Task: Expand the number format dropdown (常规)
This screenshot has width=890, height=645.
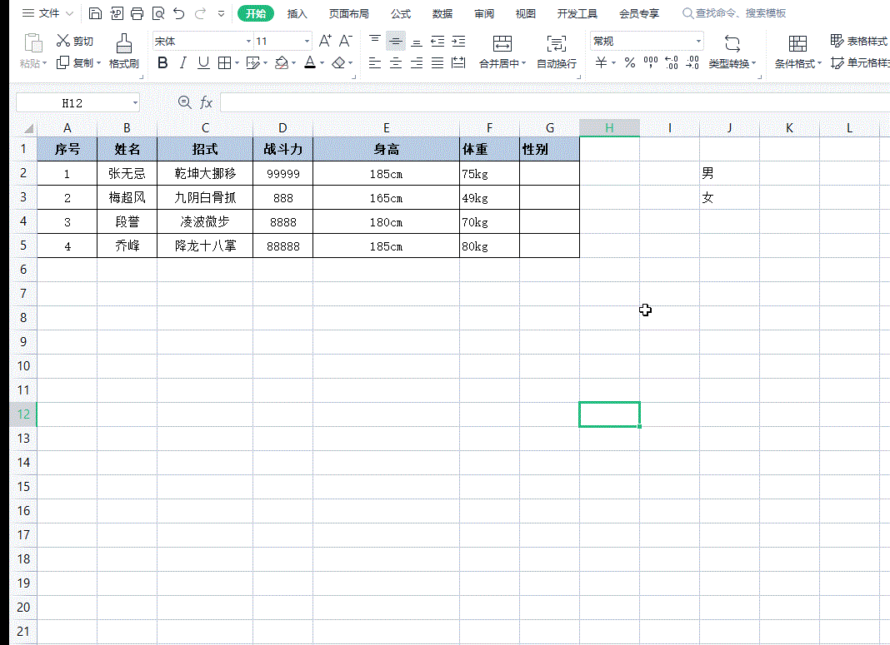Action: pos(698,42)
